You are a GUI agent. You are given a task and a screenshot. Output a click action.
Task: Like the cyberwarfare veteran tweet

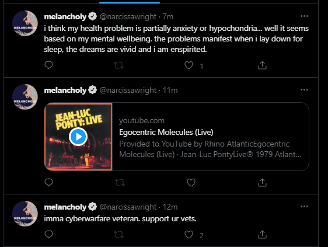pos(189,234)
